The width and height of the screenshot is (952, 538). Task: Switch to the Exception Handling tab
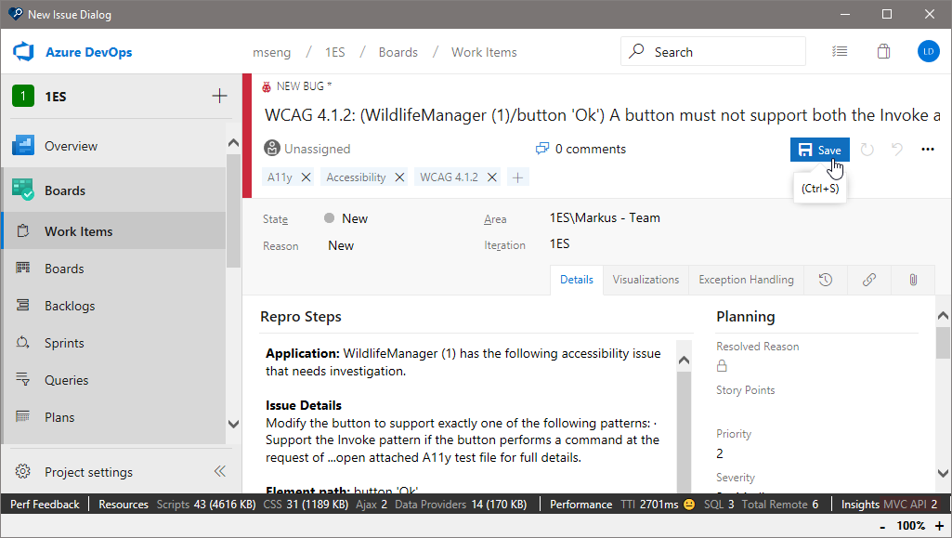coord(746,280)
